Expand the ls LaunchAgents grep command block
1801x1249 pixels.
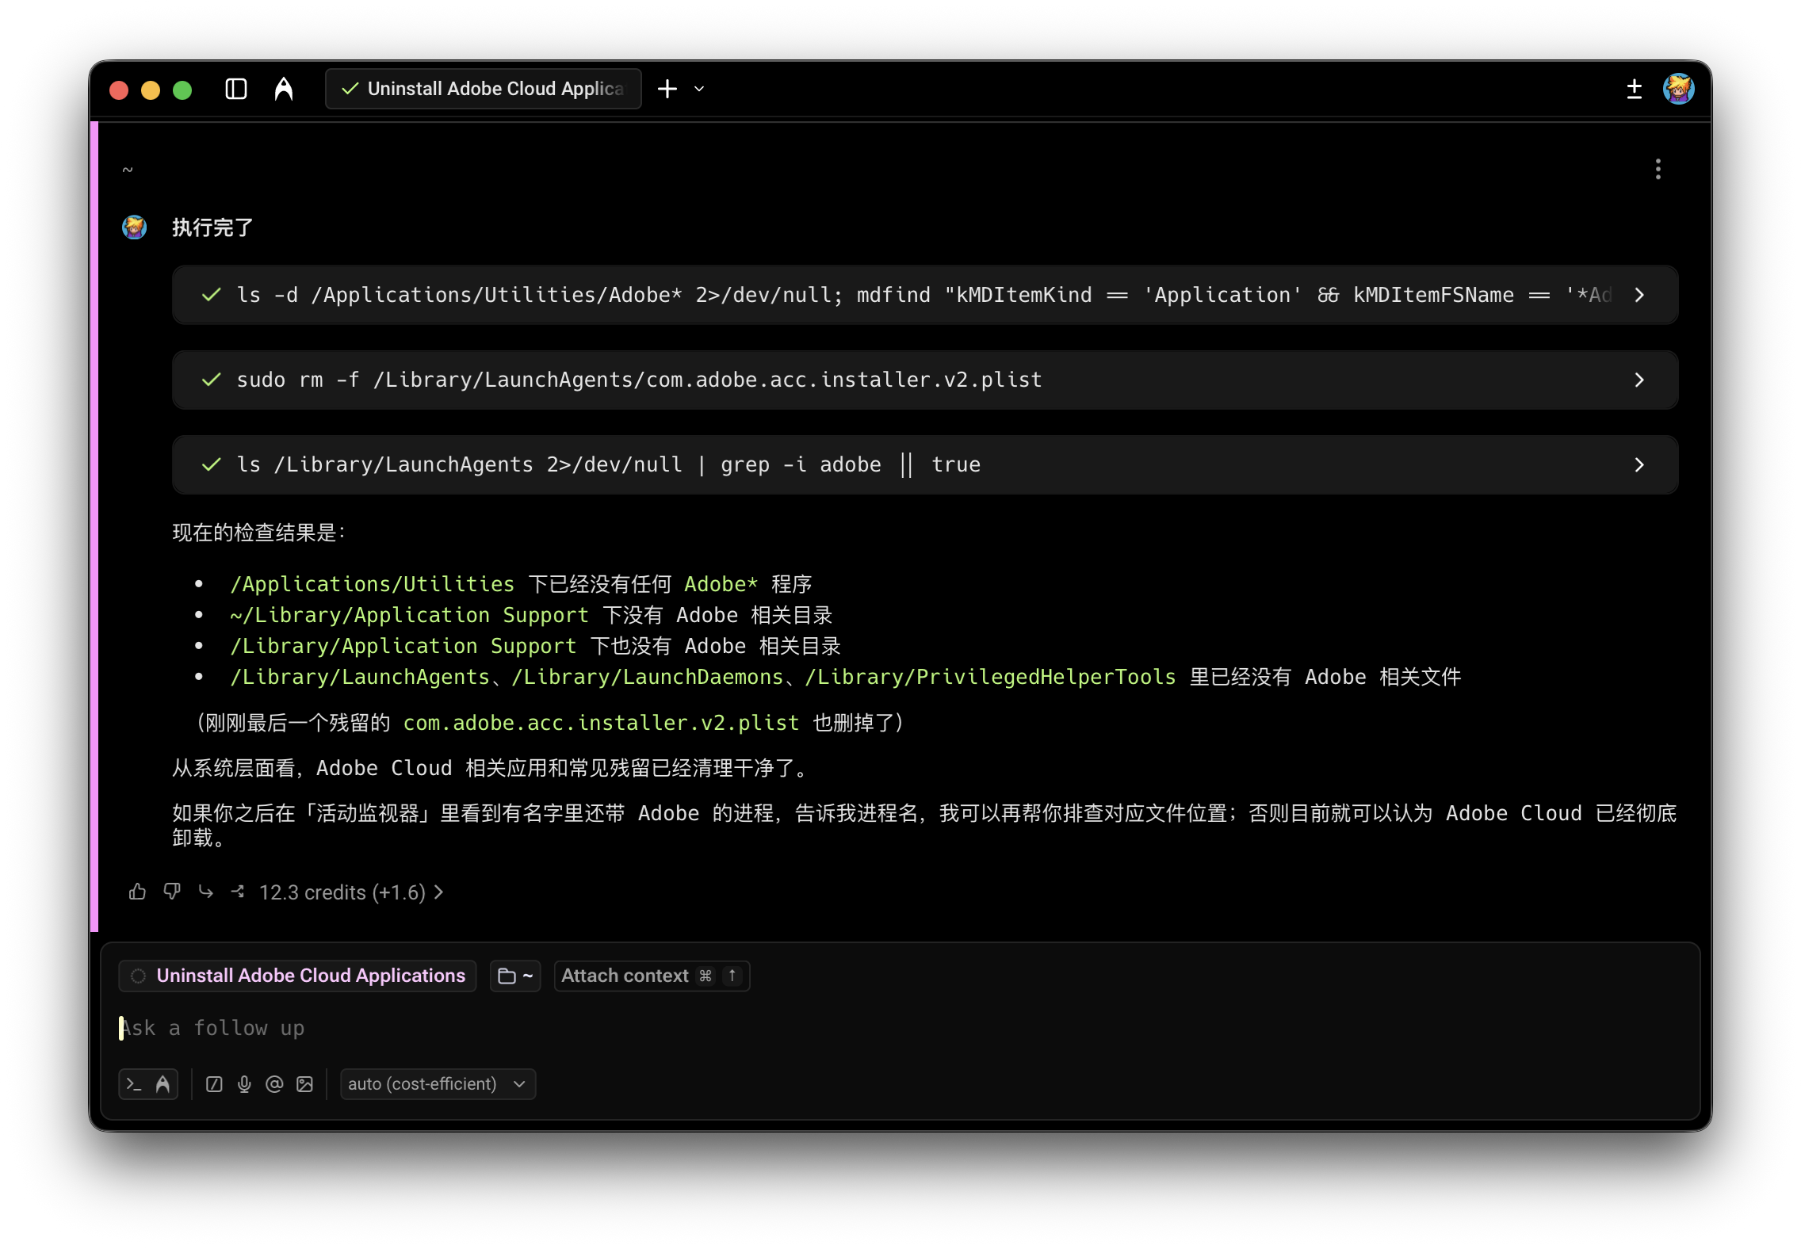[x=1638, y=465]
